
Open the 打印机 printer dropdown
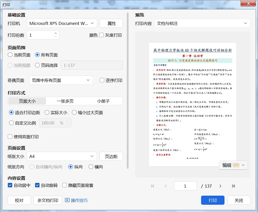pyautogui.click(x=62, y=23)
